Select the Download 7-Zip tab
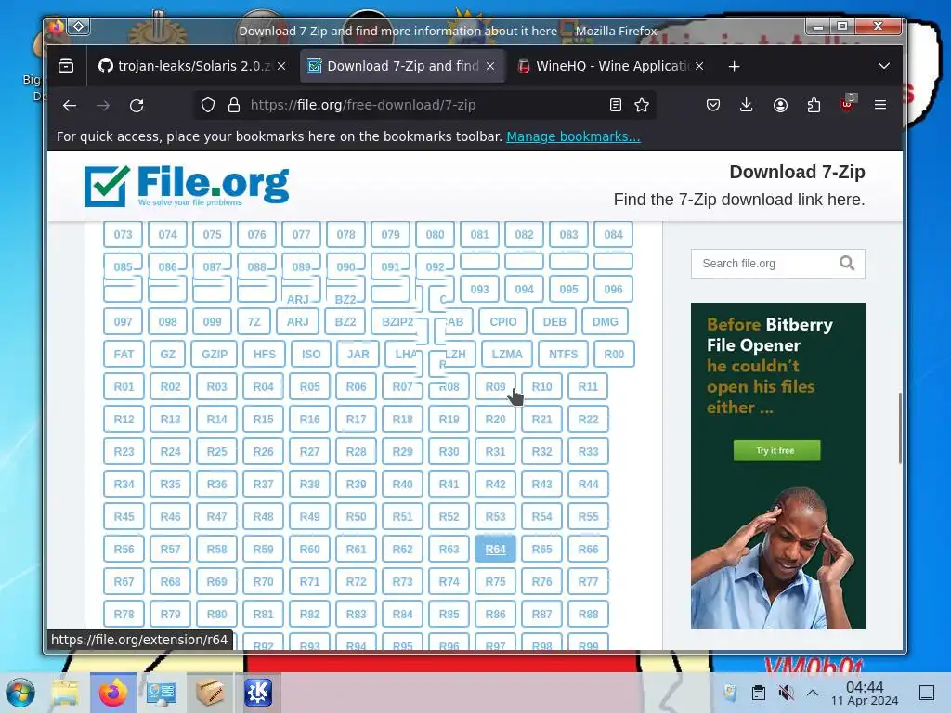This screenshot has height=713, width=951. [400, 66]
